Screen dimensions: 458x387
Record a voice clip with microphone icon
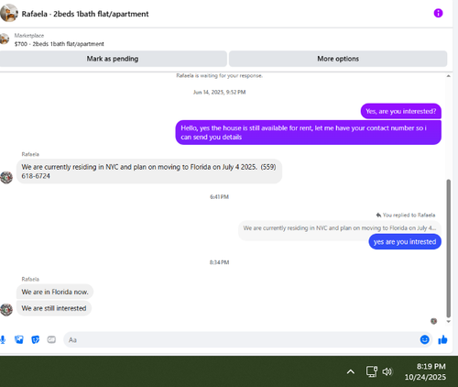pos(3,339)
